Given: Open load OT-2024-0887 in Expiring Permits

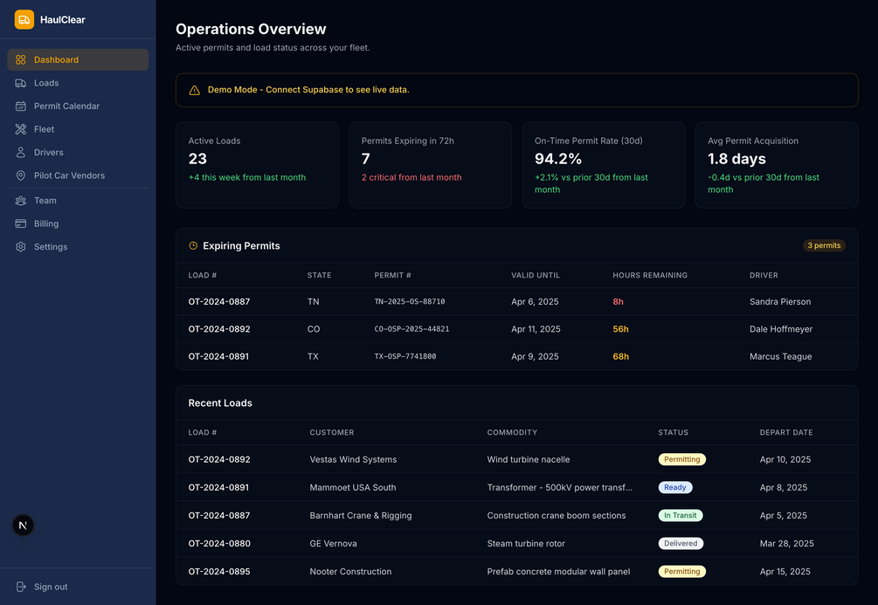Looking at the screenshot, I should (x=219, y=302).
